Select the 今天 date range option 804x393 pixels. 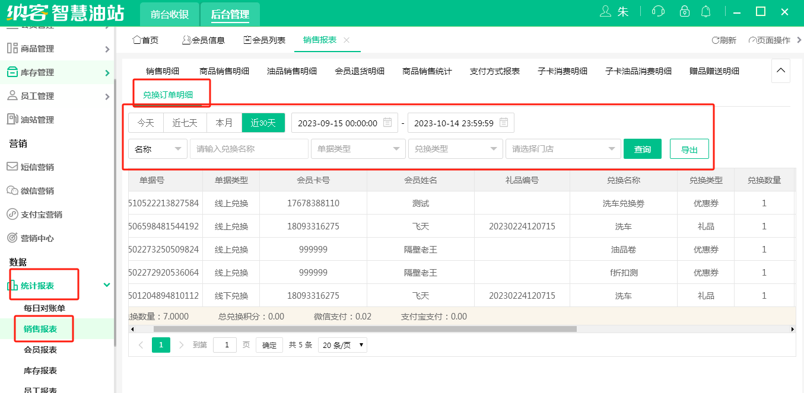pyautogui.click(x=146, y=123)
